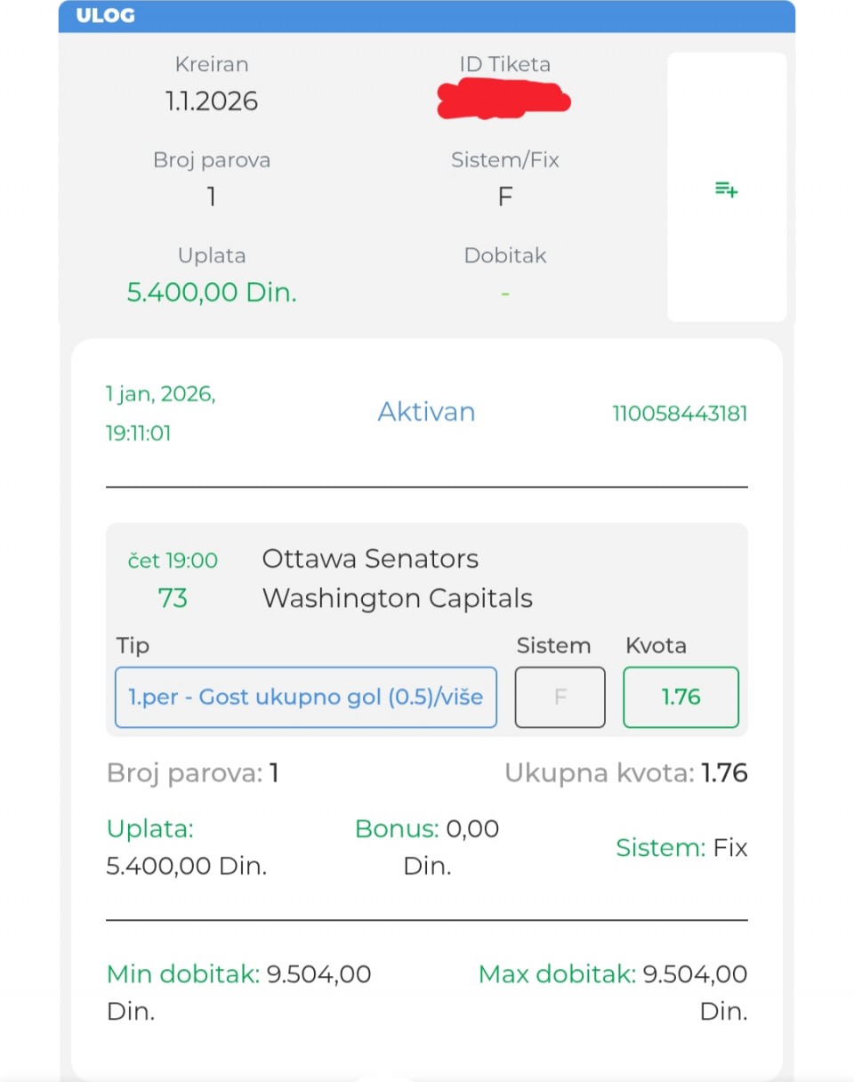Tap the 'čet 19:00' match time
Screen dimensions: 854x1082
pos(173,560)
